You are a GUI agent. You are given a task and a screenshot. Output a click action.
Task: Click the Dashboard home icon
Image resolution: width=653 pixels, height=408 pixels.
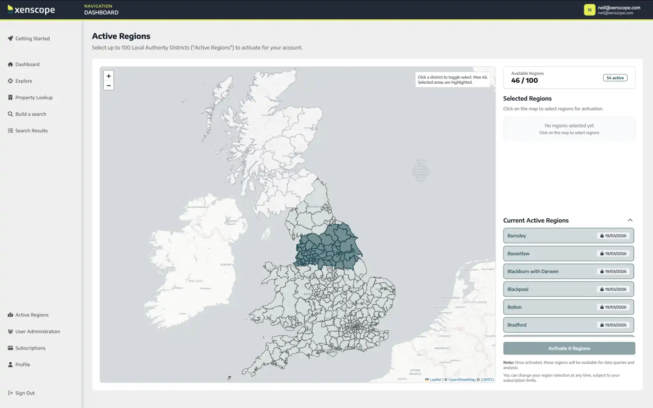pos(10,64)
